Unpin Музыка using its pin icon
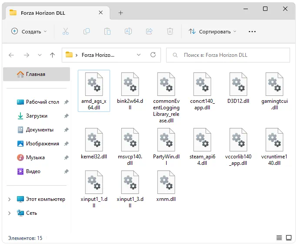Viewport: 297px width, 246px height. coord(66,157)
